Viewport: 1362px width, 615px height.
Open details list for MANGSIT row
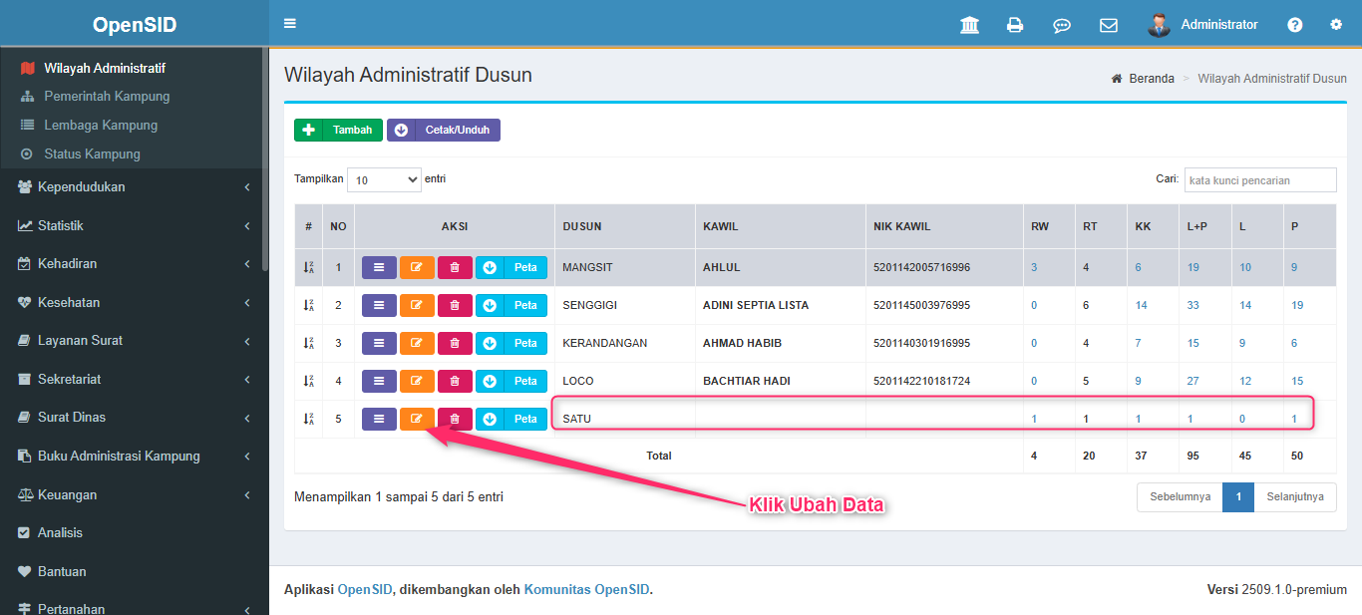[x=378, y=267]
